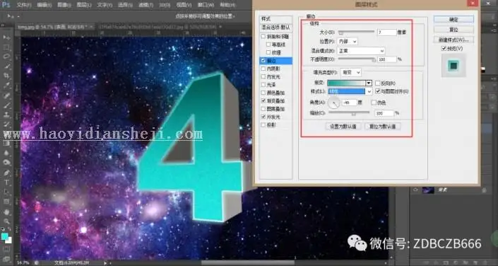Enable the 斜面和浮雕 bevel and emboss checkbox
This screenshot has height=266, width=498.
pos(263,37)
